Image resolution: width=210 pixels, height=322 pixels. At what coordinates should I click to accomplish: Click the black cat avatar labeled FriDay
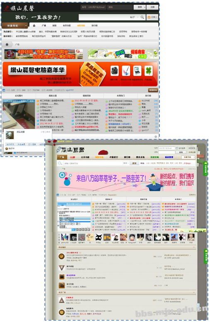click(x=99, y=237)
